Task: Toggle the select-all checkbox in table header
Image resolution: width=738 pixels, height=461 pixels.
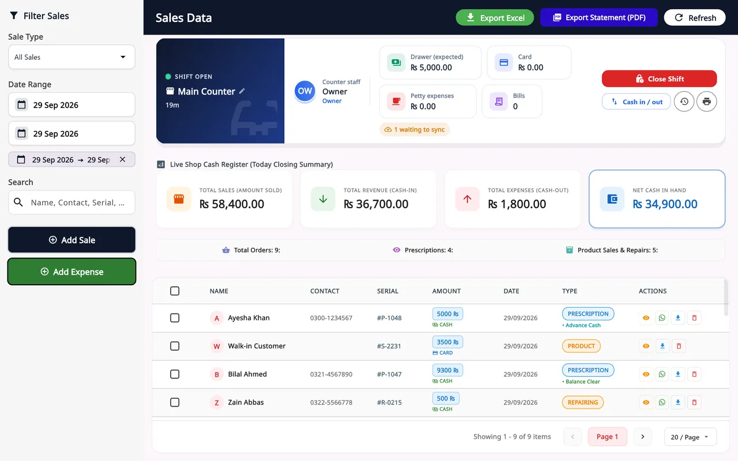Action: pyautogui.click(x=175, y=291)
